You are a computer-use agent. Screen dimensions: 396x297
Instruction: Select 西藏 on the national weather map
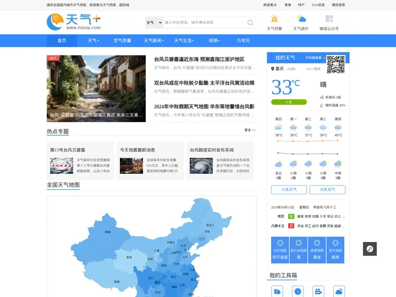tap(117, 282)
